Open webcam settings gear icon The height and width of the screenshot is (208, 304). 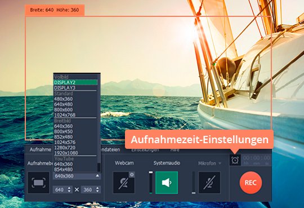coord(132,175)
